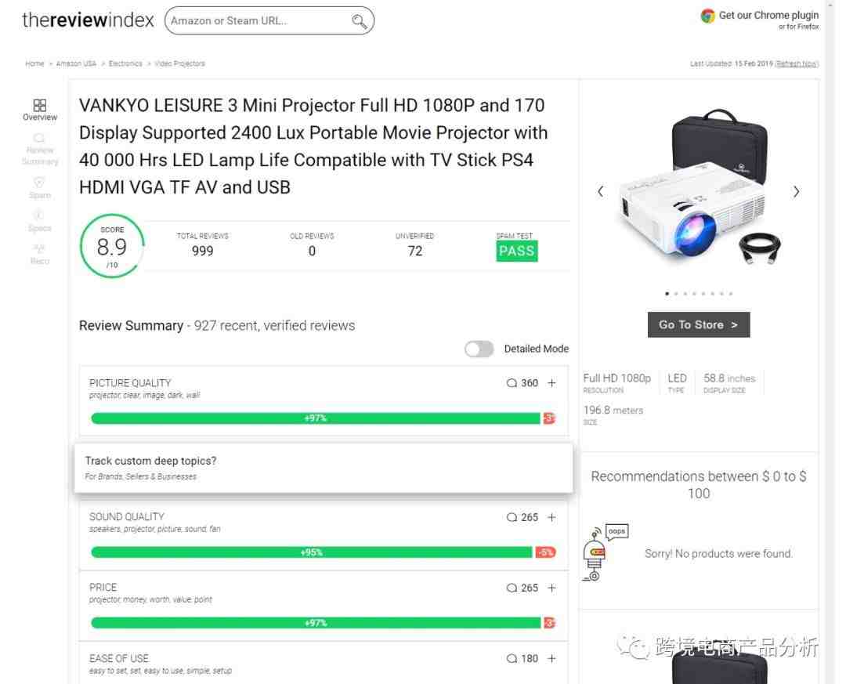Open the Review Summary sidebar icon
This screenshot has height=684, width=846.
pyautogui.click(x=39, y=138)
